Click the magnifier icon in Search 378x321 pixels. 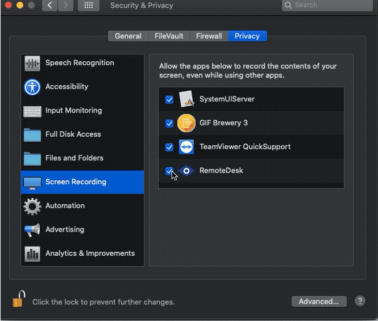coord(288,5)
